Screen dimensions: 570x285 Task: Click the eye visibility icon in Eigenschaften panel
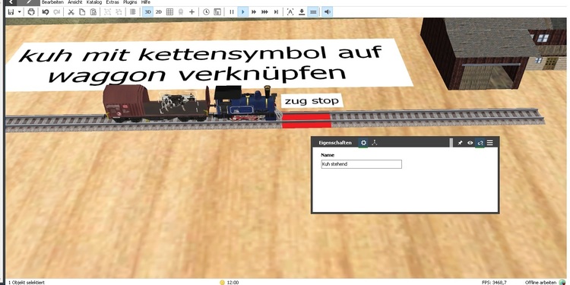click(x=470, y=143)
